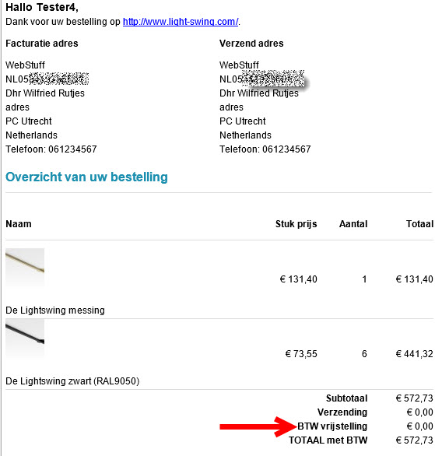The image size is (435, 456).
Task: Click the Verzending amount € 0,00
Action: tap(420, 412)
